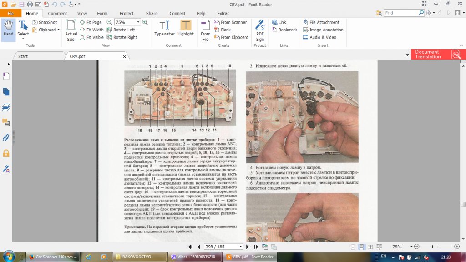This screenshot has width=466, height=262.
Task: Print the document from quick access toolbar
Action: point(30,5)
